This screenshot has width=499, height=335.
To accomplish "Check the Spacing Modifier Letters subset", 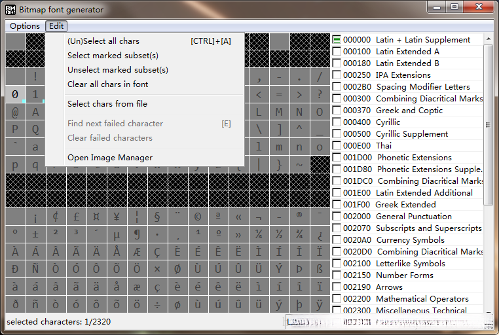I will click(337, 87).
